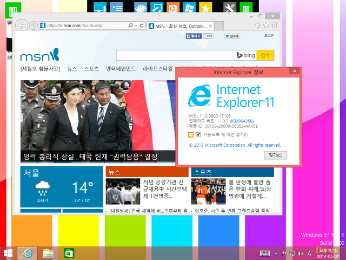This screenshot has width=346, height=260.
Task: Close the Internet Explorer 정보 dialog
Action: pos(294,71)
